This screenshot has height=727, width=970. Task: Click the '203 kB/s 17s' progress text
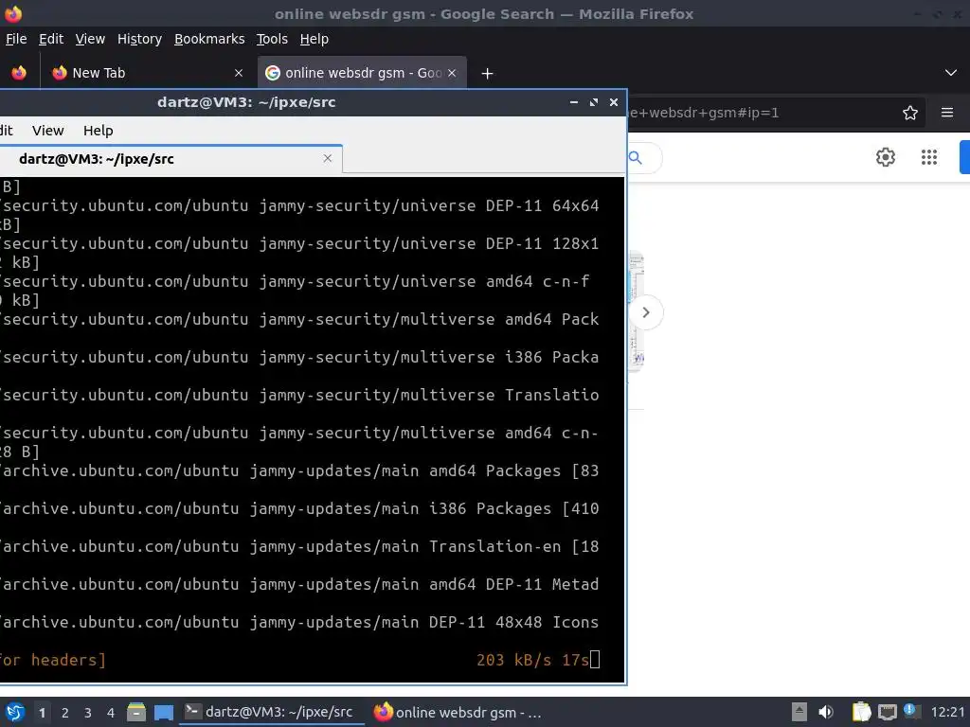tap(532, 660)
